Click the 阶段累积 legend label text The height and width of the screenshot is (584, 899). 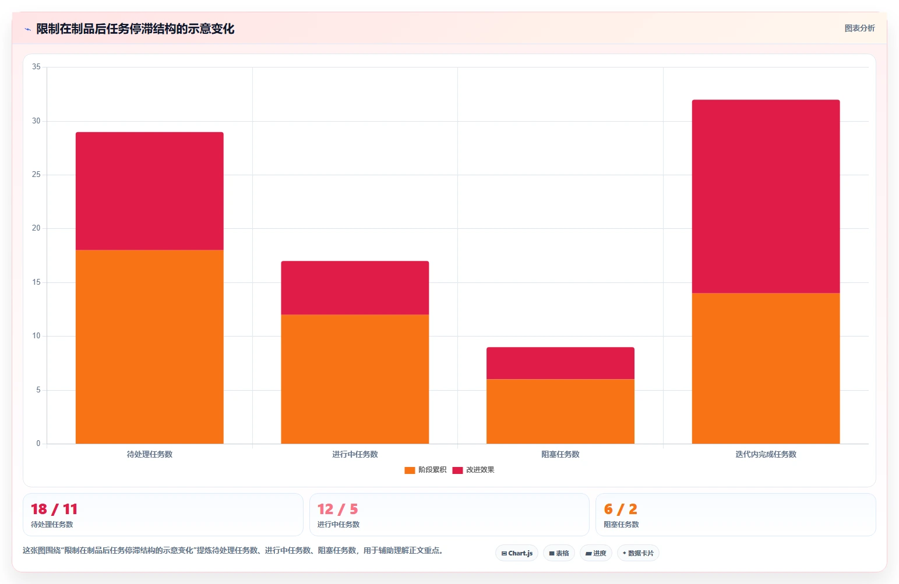(x=432, y=470)
